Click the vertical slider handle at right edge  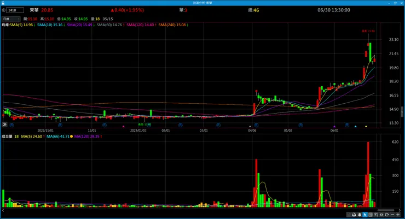coord(402,111)
